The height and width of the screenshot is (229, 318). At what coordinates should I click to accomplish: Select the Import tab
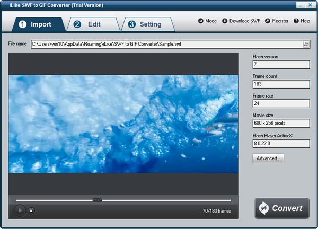coord(35,24)
